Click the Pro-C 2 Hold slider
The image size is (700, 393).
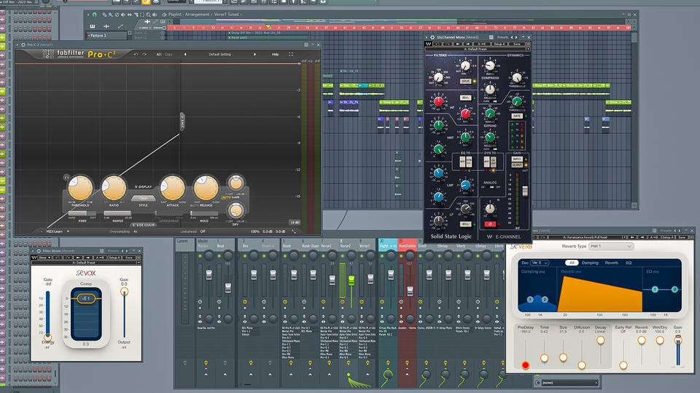[x=204, y=214]
